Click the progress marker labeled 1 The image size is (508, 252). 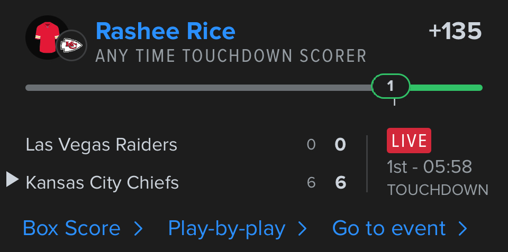click(391, 86)
